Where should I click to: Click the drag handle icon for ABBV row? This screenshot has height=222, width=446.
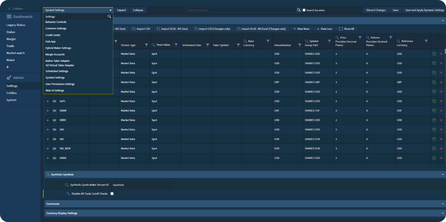54,120
